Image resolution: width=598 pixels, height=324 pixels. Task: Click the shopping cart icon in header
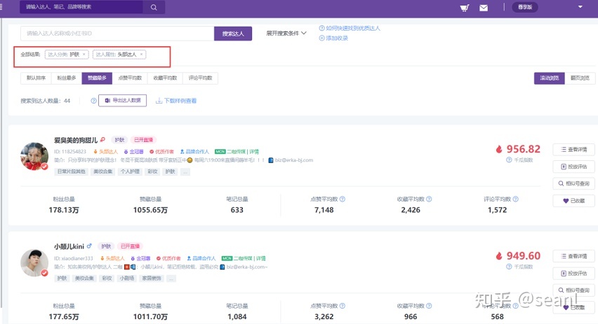464,8
